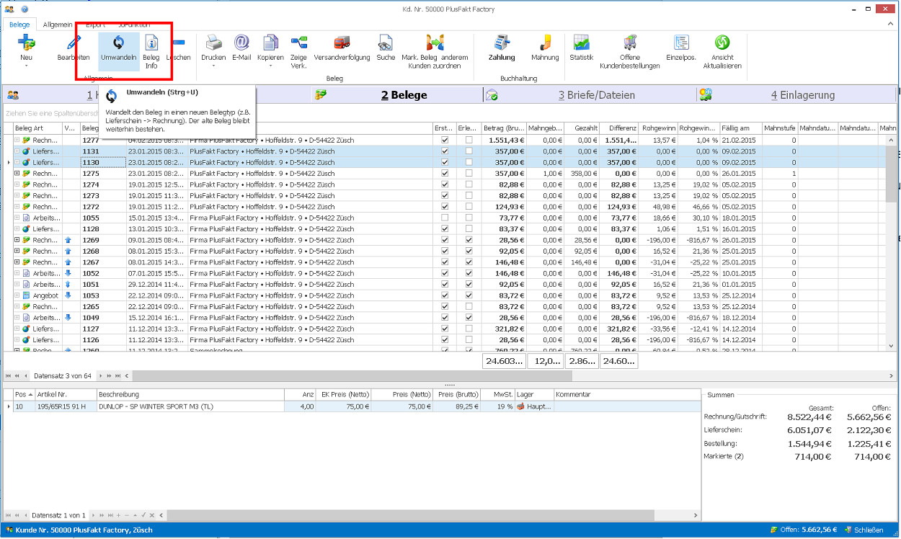901x539 pixels.
Task: Show the Statistik chart
Action: coord(581,44)
